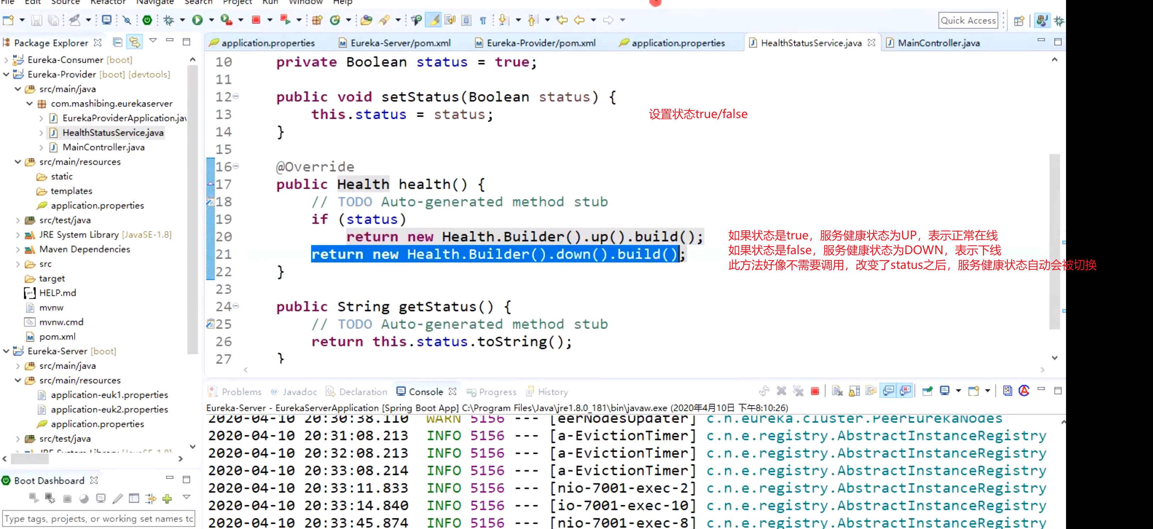The image size is (1153, 529).
Task: Open the History tab in bottom panel
Action: coord(547,392)
